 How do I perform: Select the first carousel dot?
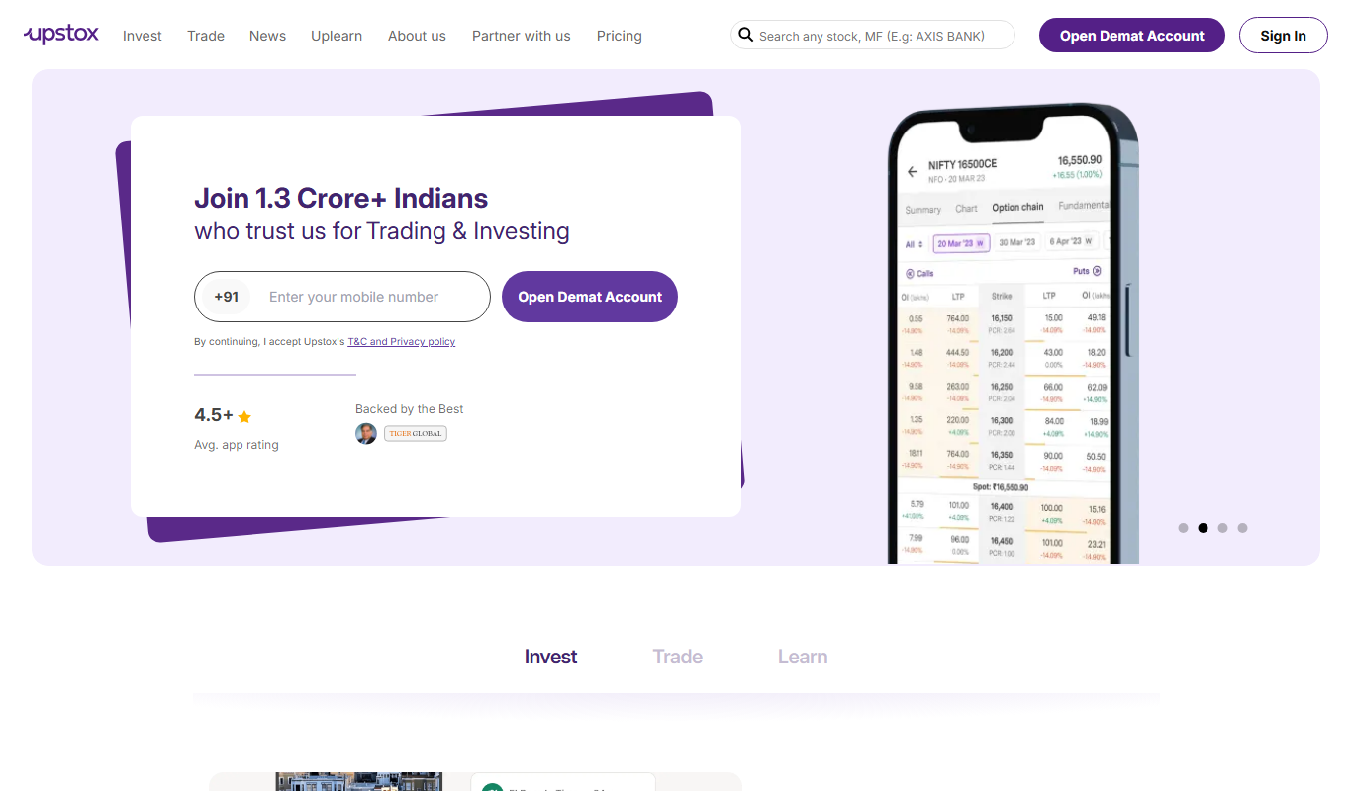(x=1183, y=528)
